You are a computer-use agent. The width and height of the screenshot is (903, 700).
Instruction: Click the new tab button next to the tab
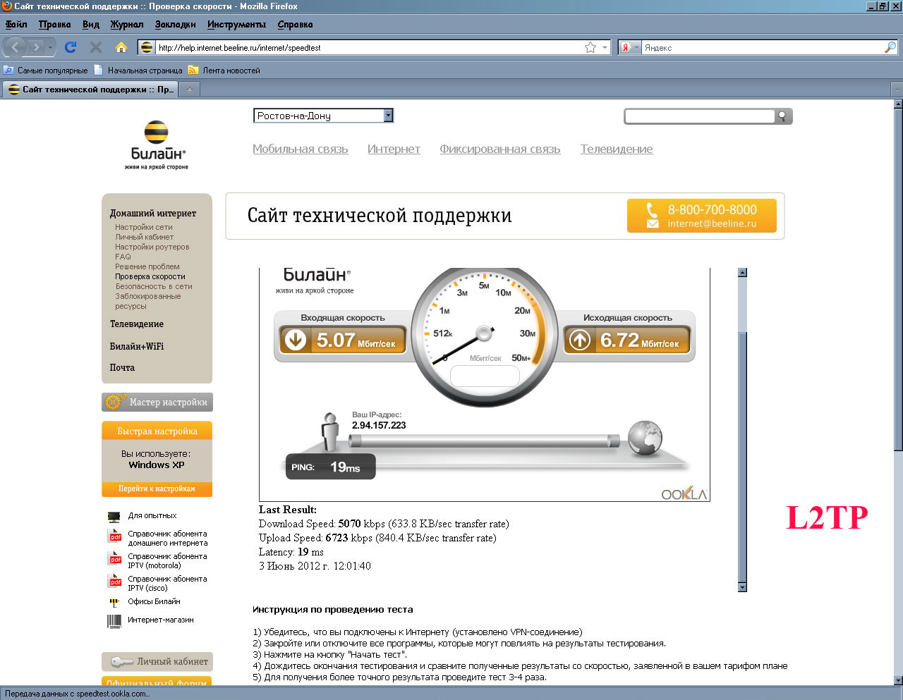(x=189, y=90)
